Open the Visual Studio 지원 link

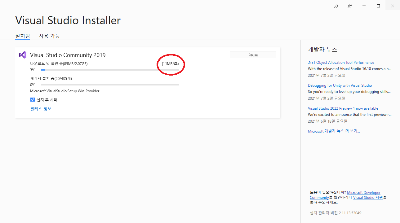click(x=368, y=198)
